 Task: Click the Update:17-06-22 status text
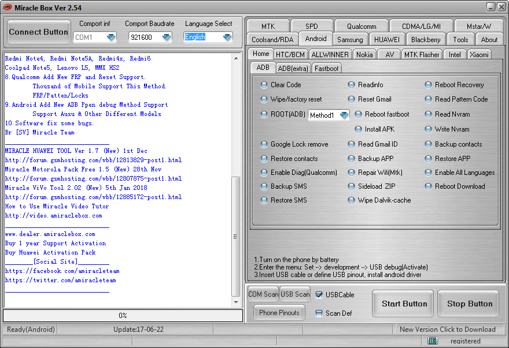coord(138,330)
